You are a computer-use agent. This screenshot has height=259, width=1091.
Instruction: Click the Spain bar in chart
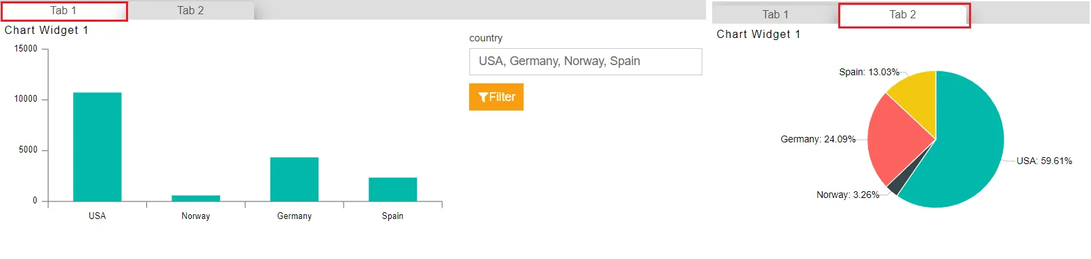coord(392,190)
